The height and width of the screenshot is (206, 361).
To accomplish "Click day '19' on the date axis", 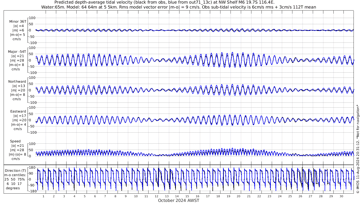I will pyautogui.click(x=228, y=196).
